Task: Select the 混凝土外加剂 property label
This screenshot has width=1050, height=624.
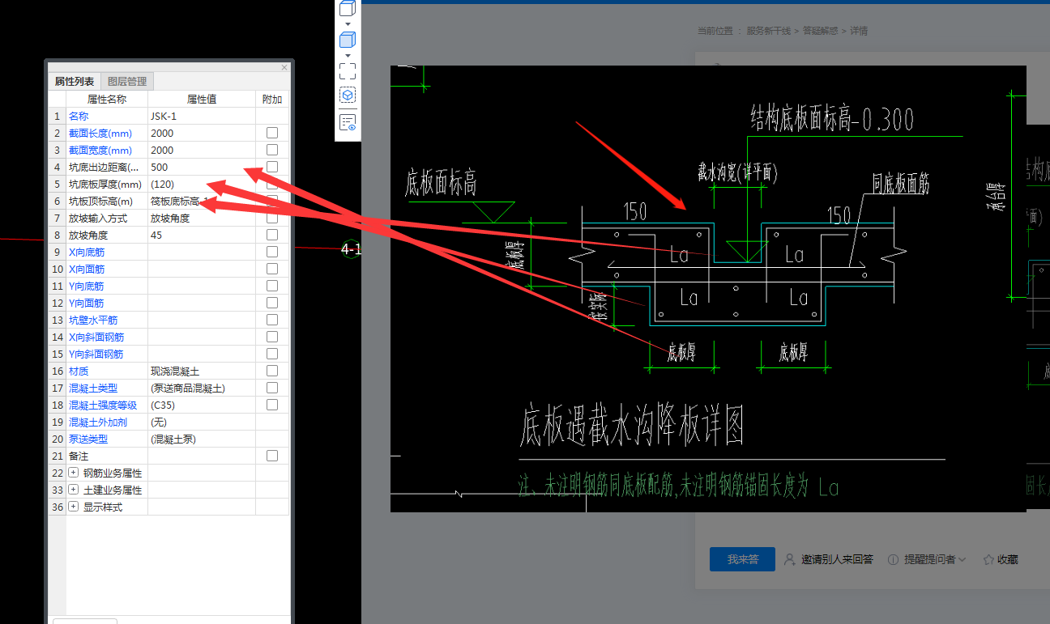Action: (98, 422)
